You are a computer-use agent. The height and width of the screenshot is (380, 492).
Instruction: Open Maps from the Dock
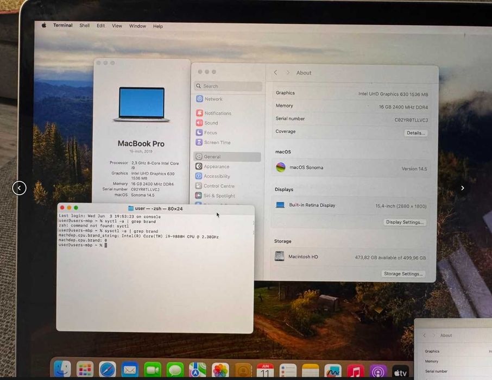(198, 370)
